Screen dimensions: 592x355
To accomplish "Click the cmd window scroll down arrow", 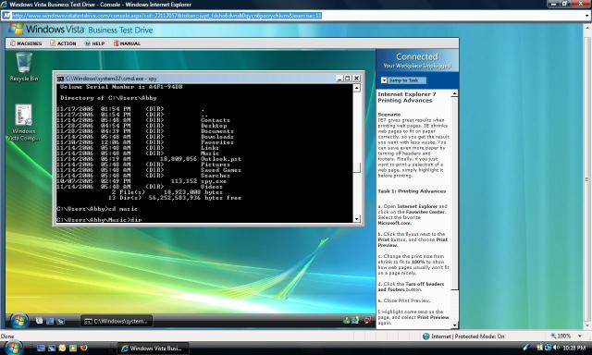I will 356,219.
